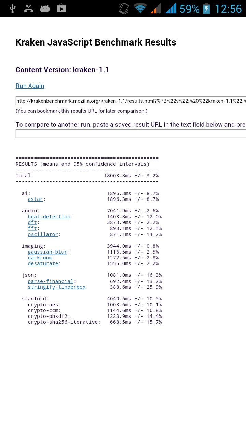
Task: Tap the screen rotation status icon
Action: pyautogui.click(x=124, y=9)
